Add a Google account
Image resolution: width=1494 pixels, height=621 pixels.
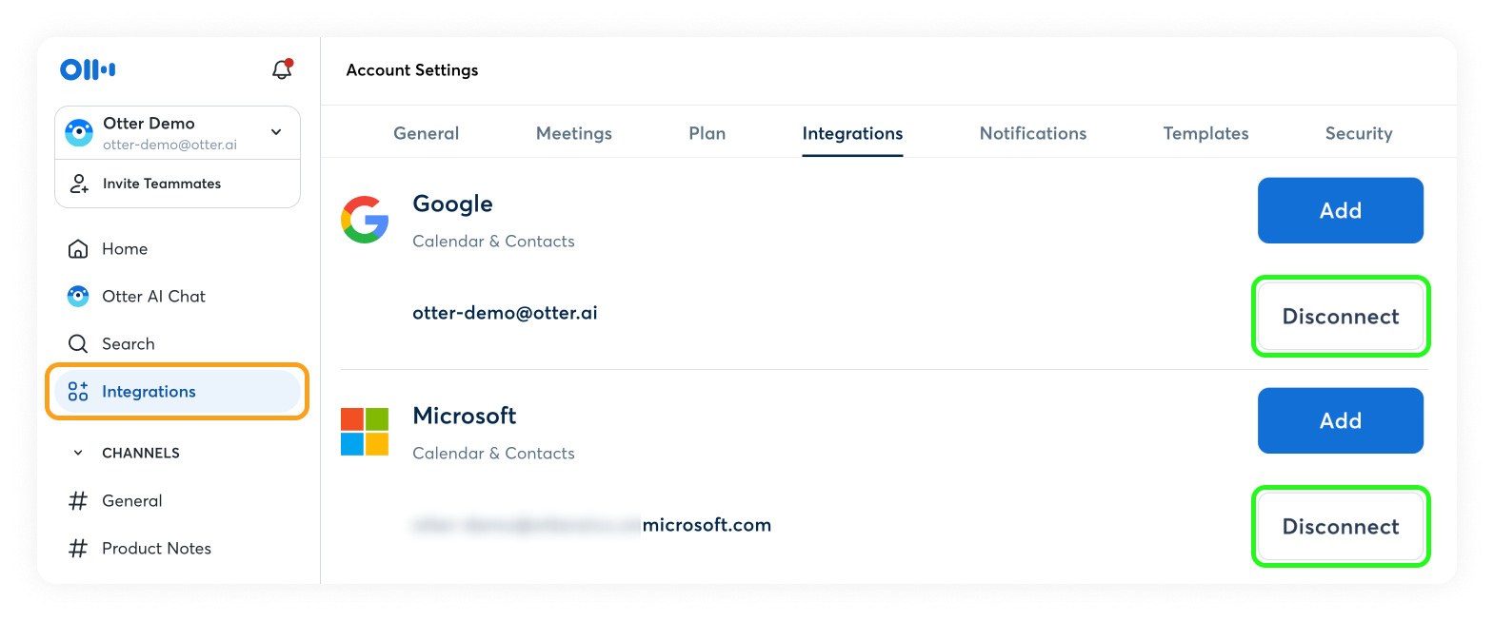(1340, 211)
